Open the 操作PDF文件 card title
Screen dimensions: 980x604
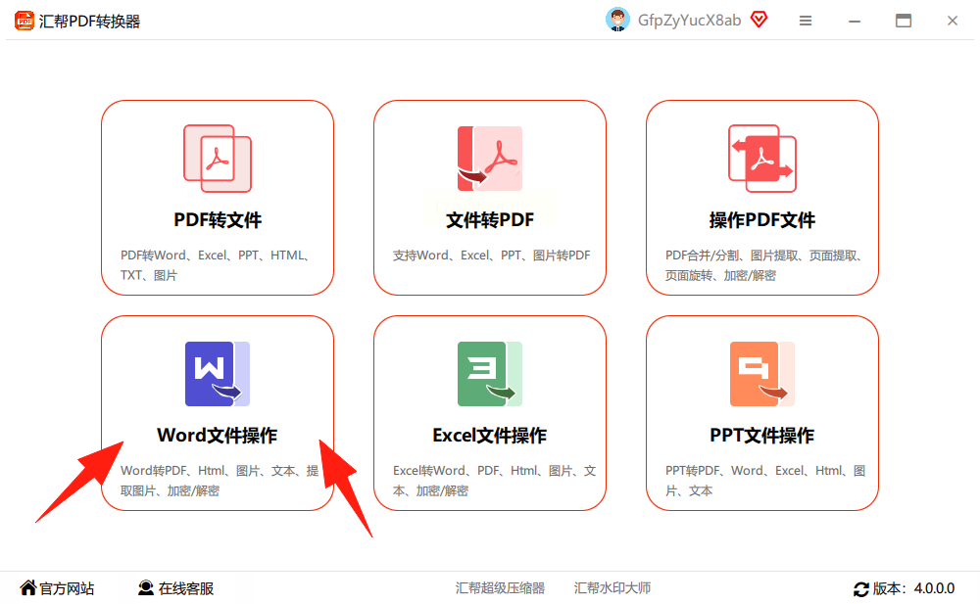pyautogui.click(x=762, y=220)
